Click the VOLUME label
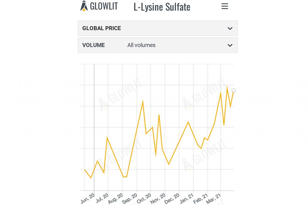The height and width of the screenshot is (205, 308). click(94, 45)
